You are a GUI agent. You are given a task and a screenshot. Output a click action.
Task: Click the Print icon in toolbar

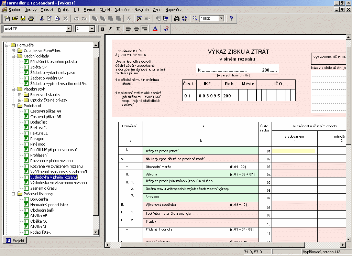pos(31,19)
